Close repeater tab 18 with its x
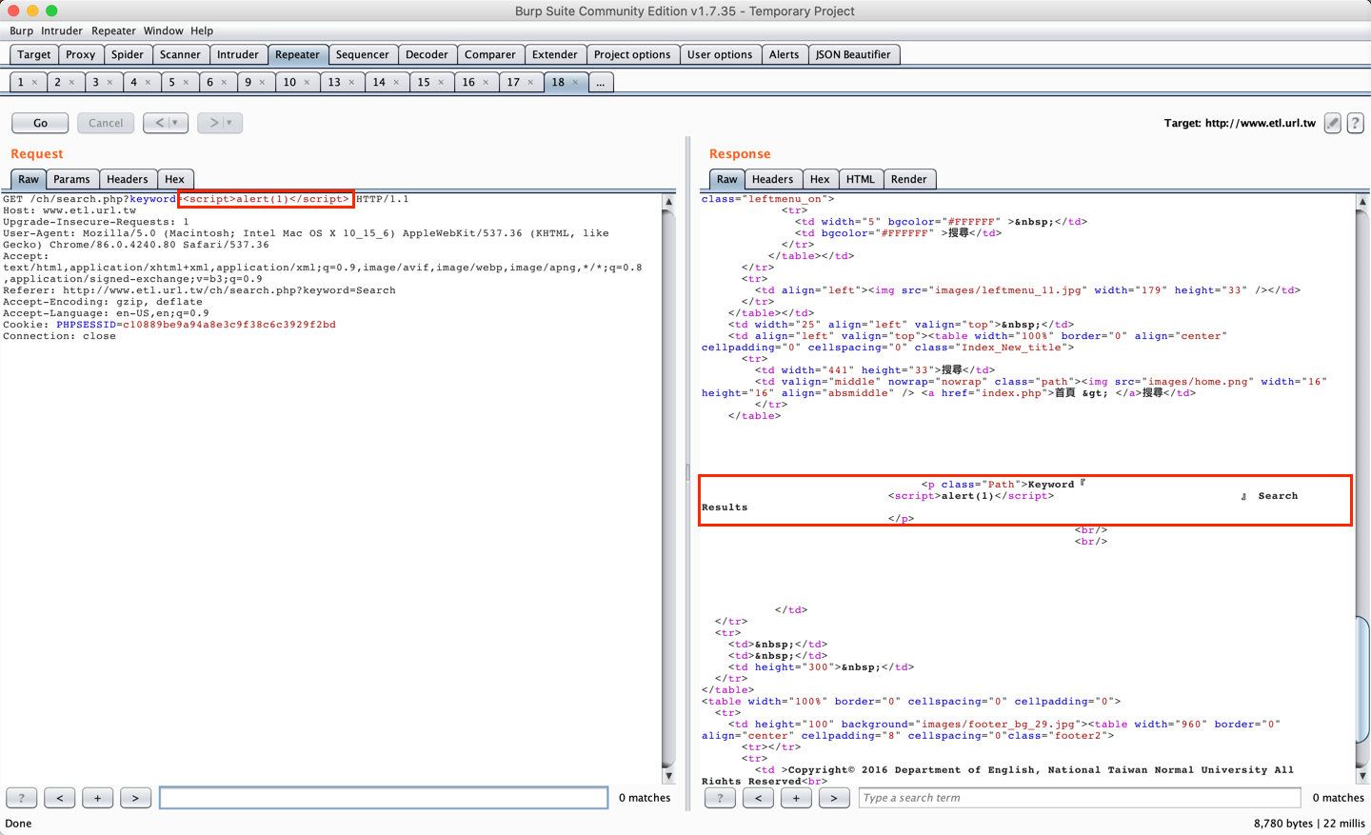Screen dimensions: 1371x835 pyautogui.click(x=575, y=83)
